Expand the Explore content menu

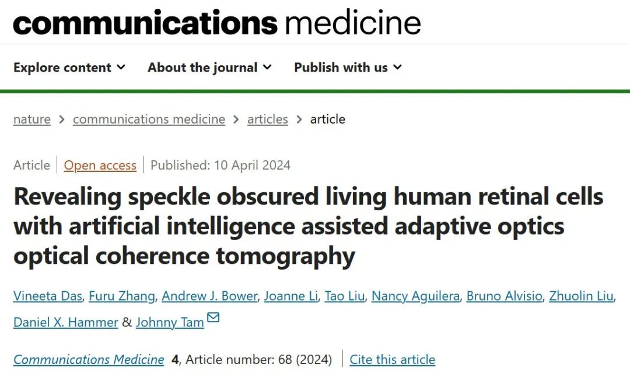click(69, 68)
